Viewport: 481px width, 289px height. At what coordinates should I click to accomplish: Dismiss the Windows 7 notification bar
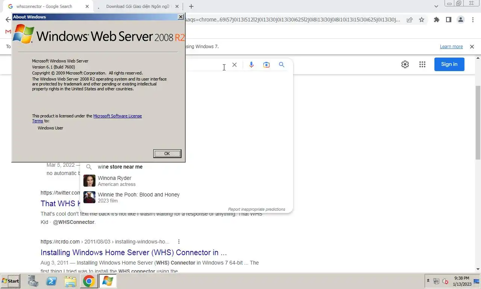(472, 47)
